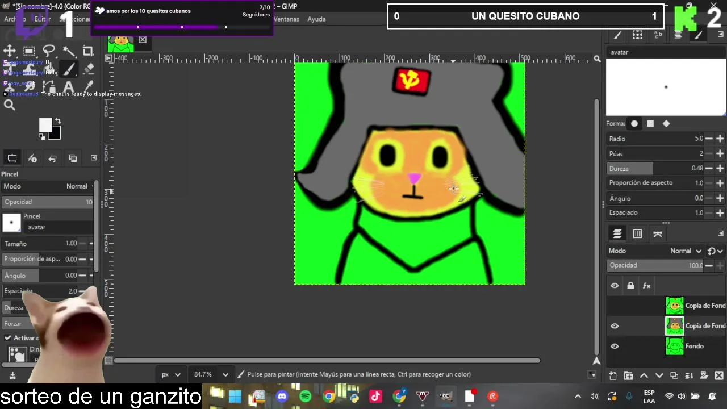Switch to the Device Status tab

coord(32,158)
